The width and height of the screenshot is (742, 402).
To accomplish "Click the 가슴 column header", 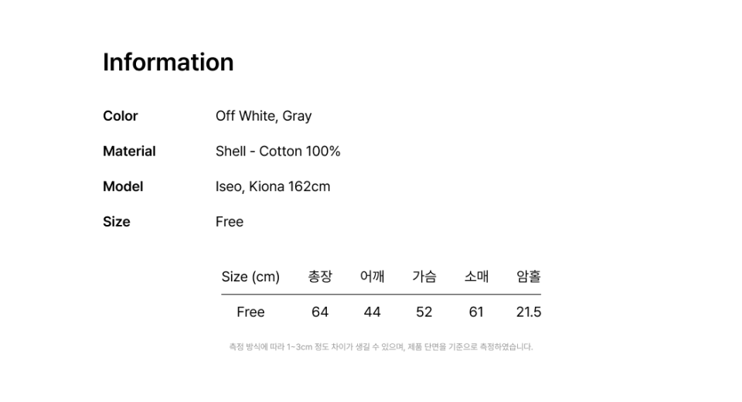I will 424,277.
